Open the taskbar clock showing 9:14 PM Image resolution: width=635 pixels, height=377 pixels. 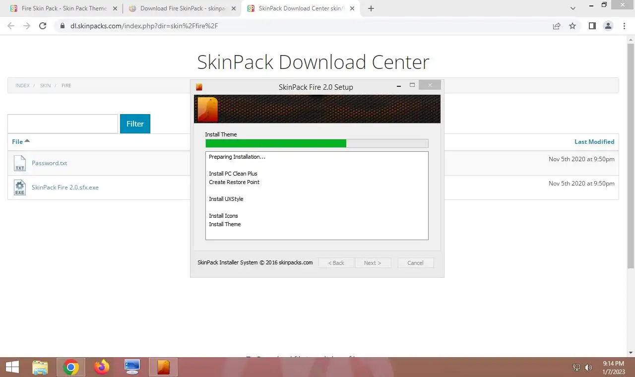point(614,368)
